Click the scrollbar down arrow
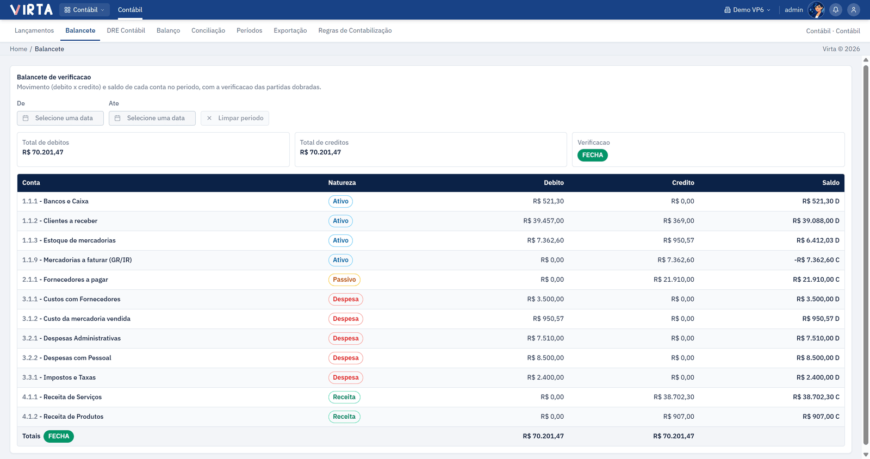The height and width of the screenshot is (459, 870). pyautogui.click(x=866, y=455)
